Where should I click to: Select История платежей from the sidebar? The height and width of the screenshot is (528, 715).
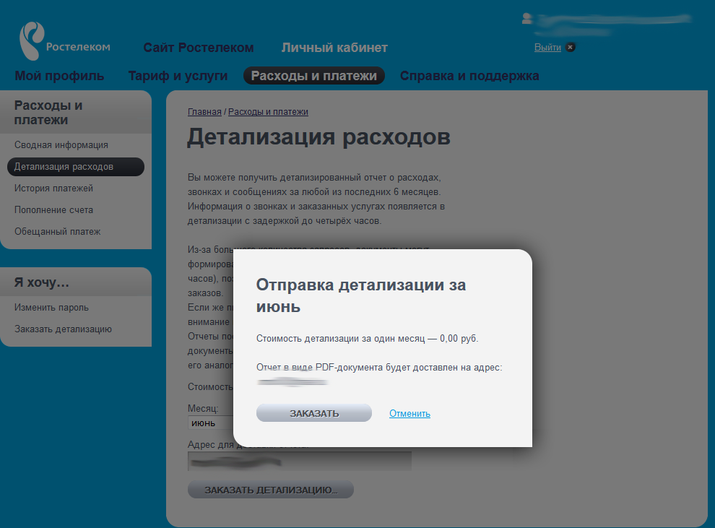point(54,188)
